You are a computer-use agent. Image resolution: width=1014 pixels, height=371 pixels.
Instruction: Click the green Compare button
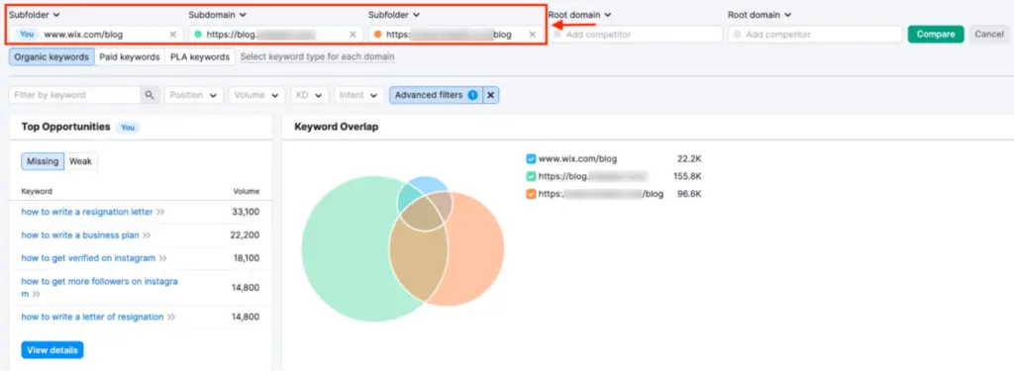click(936, 35)
